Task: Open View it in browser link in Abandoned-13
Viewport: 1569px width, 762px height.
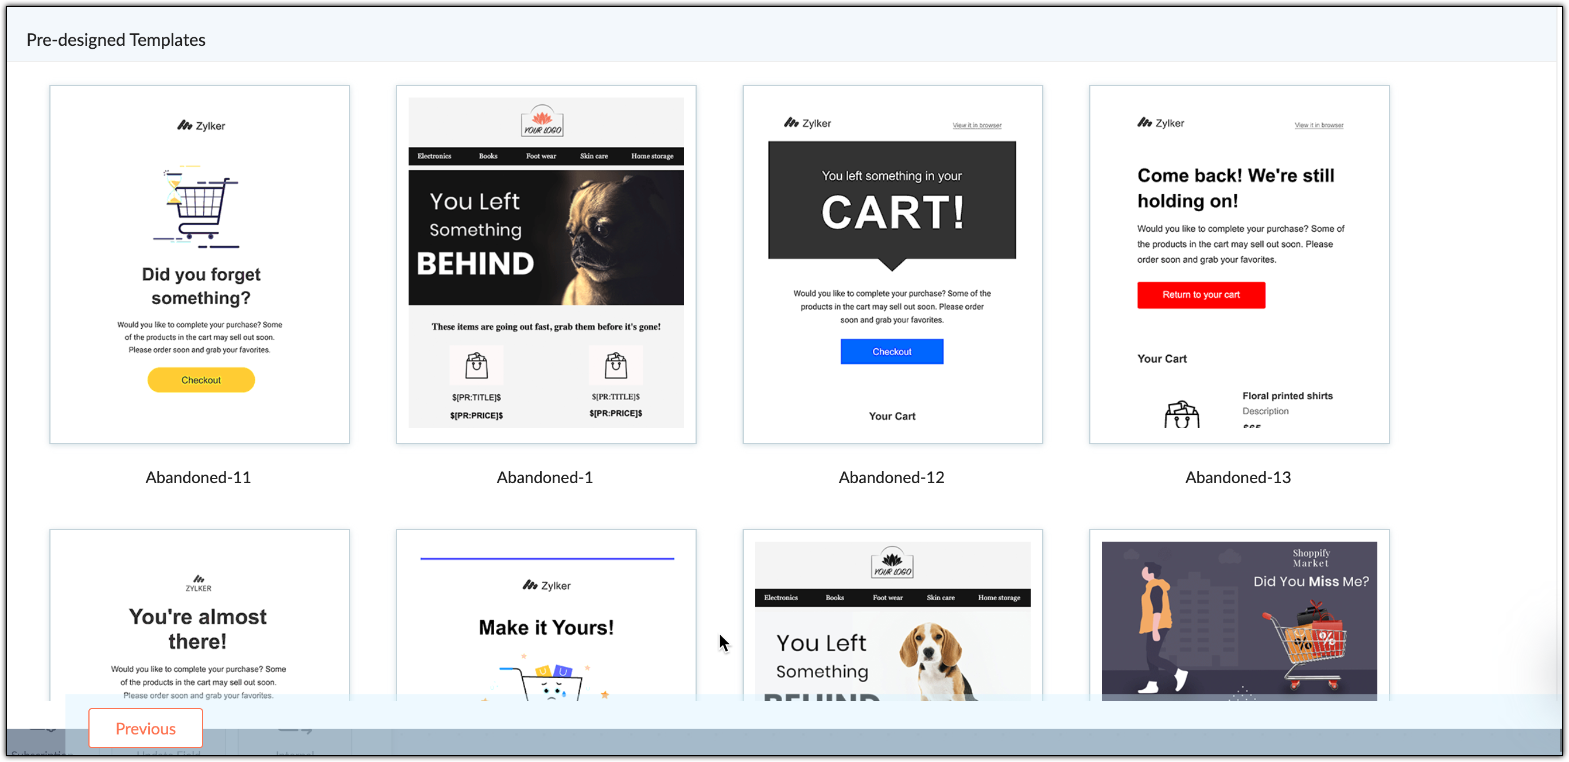Action: (1319, 125)
